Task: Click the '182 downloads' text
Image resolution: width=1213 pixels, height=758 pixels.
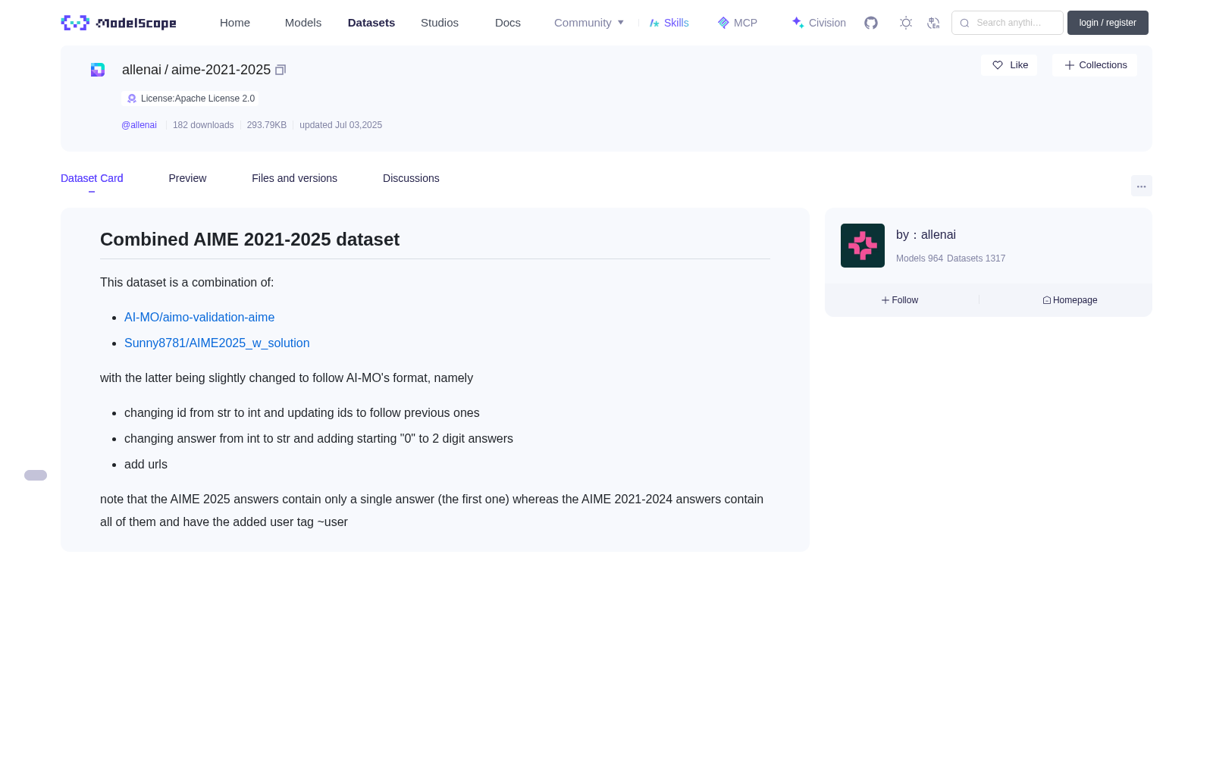Action: [203, 125]
